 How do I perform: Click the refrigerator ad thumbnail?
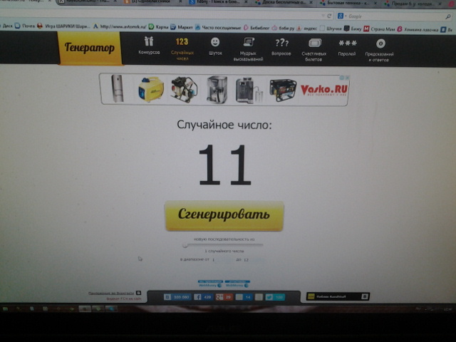(118, 88)
